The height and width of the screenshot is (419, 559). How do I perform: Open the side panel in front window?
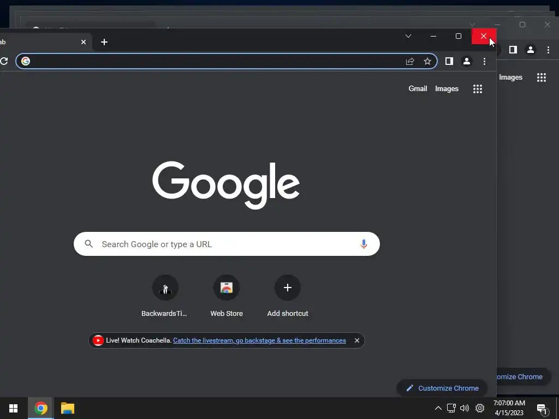tap(449, 61)
